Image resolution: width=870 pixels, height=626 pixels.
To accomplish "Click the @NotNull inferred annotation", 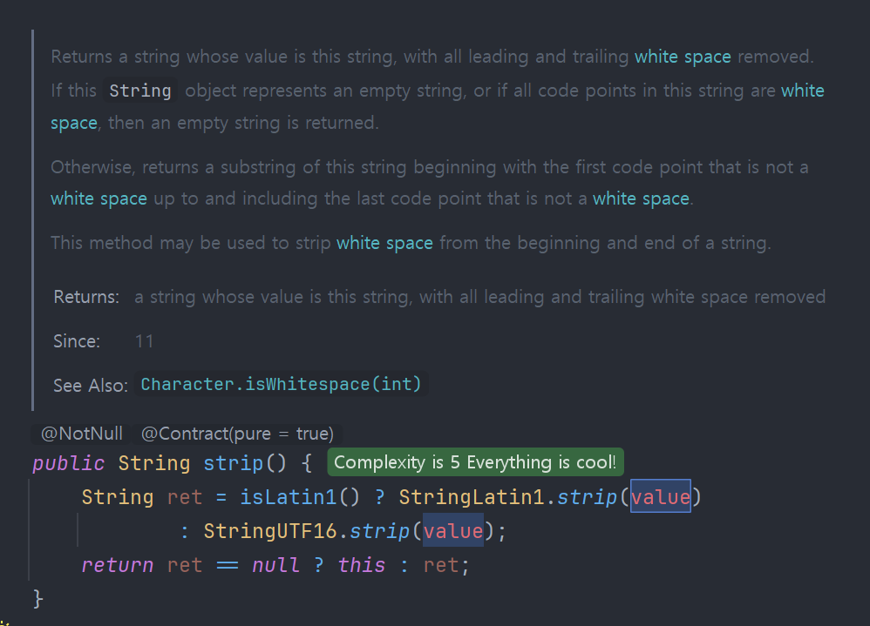I will click(82, 434).
